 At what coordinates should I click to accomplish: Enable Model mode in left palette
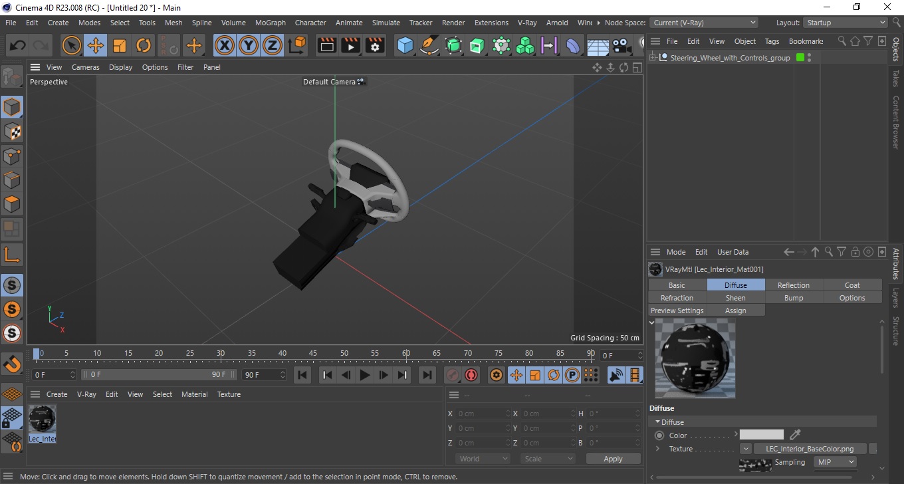tap(12, 107)
